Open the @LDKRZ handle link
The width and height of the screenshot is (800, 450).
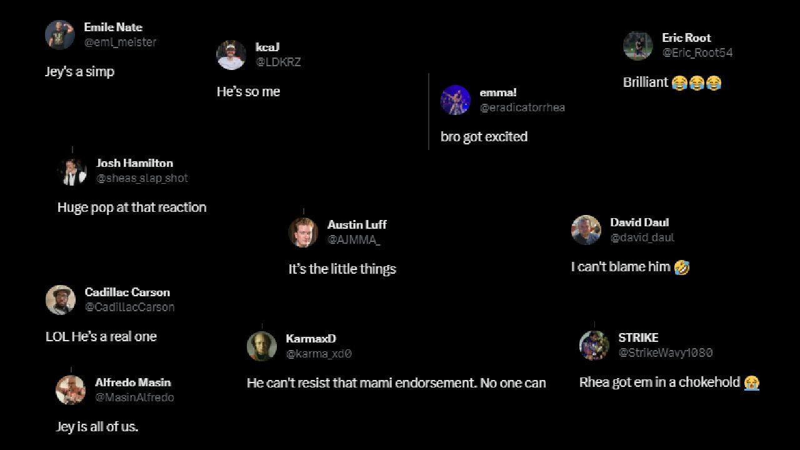point(278,62)
